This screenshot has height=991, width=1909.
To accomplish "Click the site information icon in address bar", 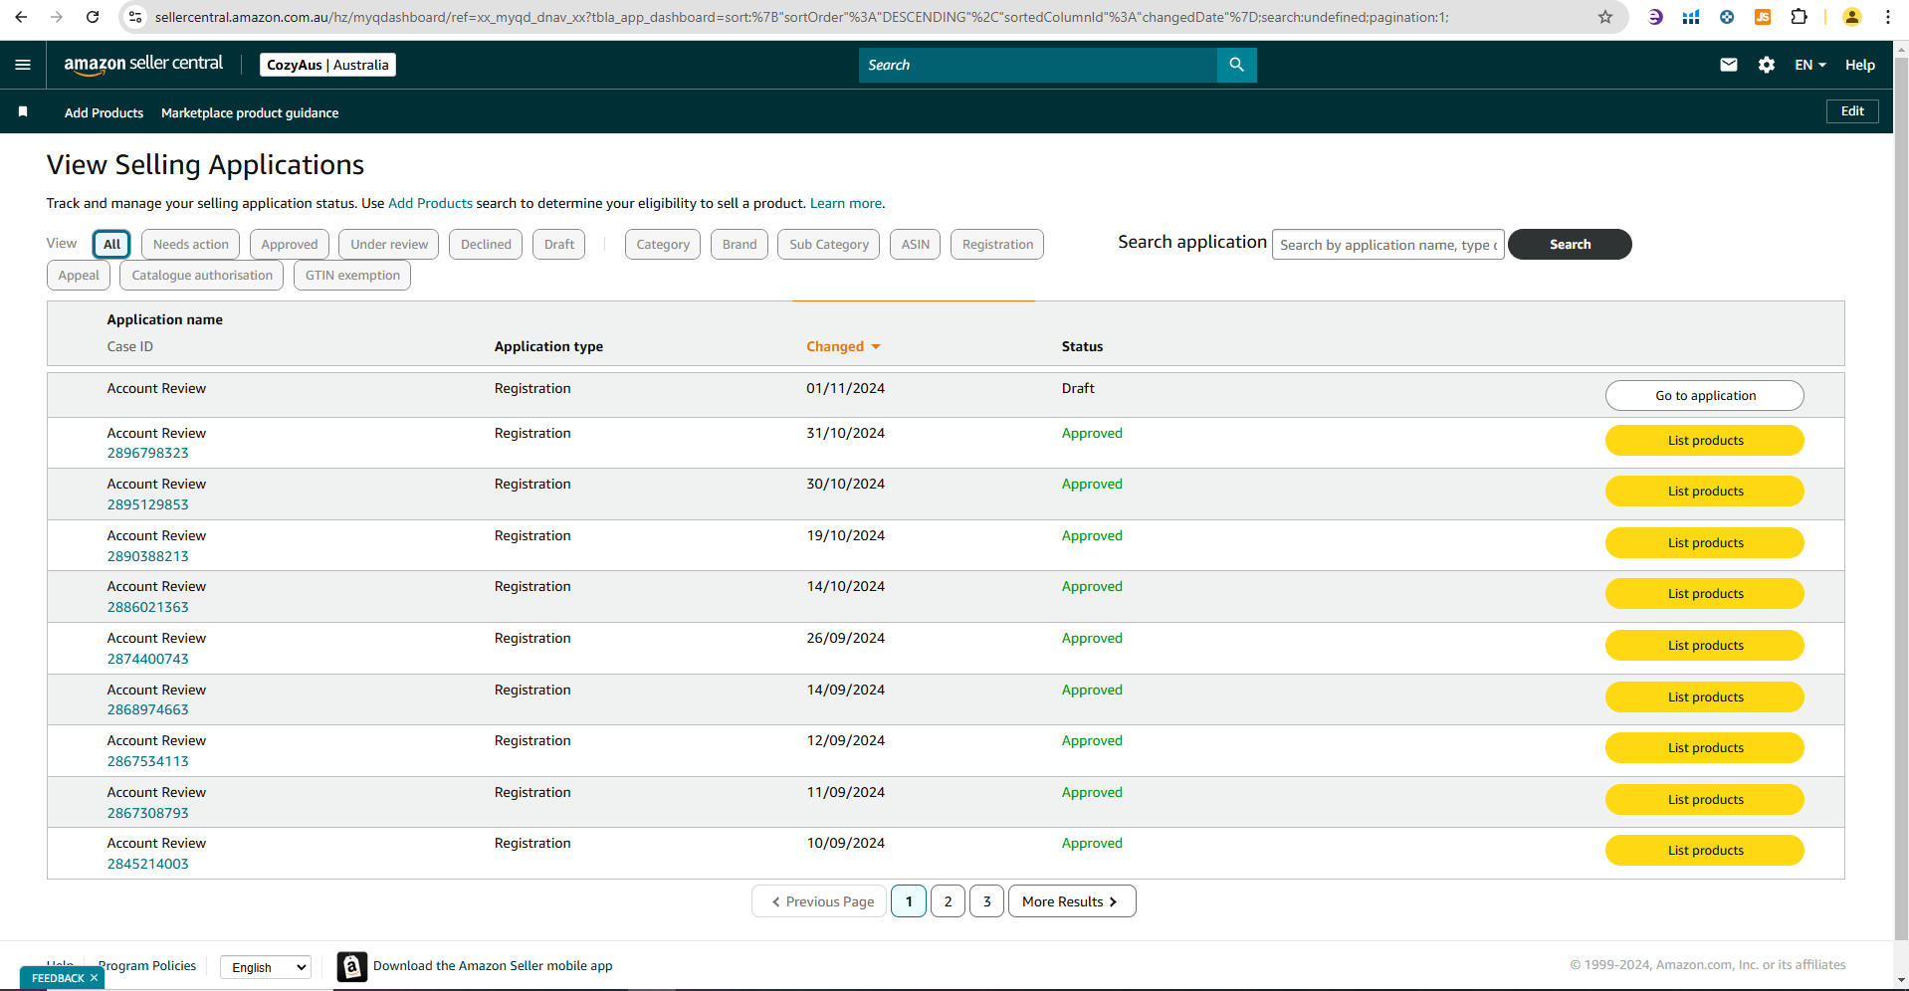I will point(136,17).
